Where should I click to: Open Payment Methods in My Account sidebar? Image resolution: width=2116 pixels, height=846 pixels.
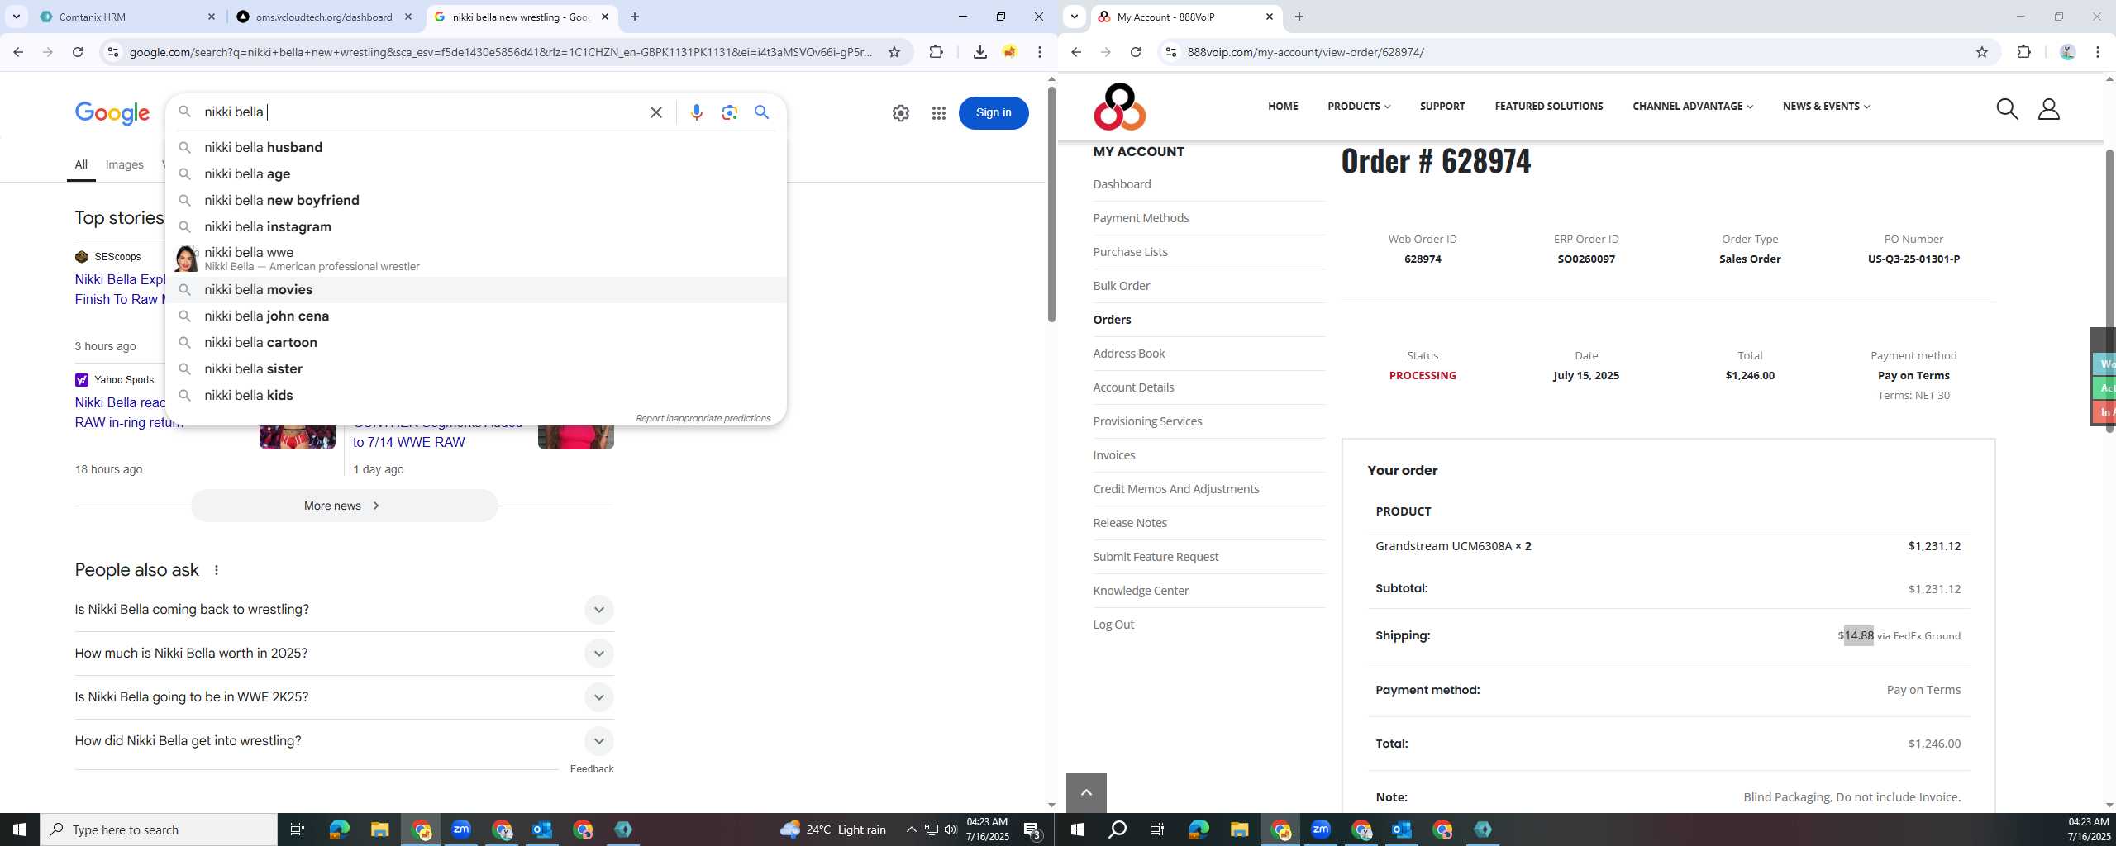click(1141, 218)
